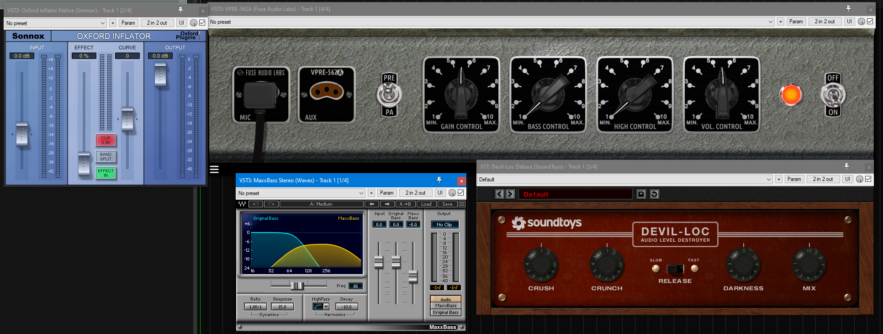883x334 pixels.
Task: Click the No Clip indicator in MaxxBass
Action: point(444,224)
